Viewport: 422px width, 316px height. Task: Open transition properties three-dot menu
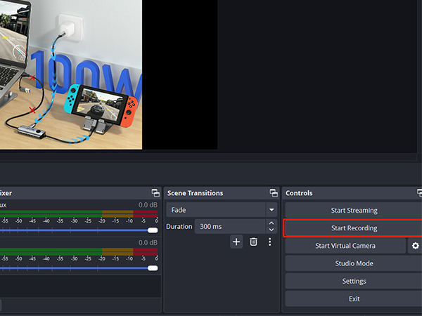(x=270, y=242)
